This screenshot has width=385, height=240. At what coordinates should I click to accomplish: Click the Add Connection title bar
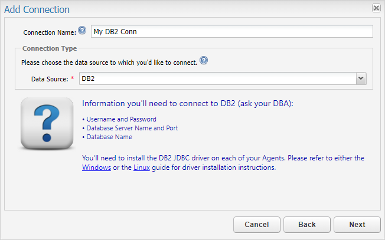[x=177, y=9]
